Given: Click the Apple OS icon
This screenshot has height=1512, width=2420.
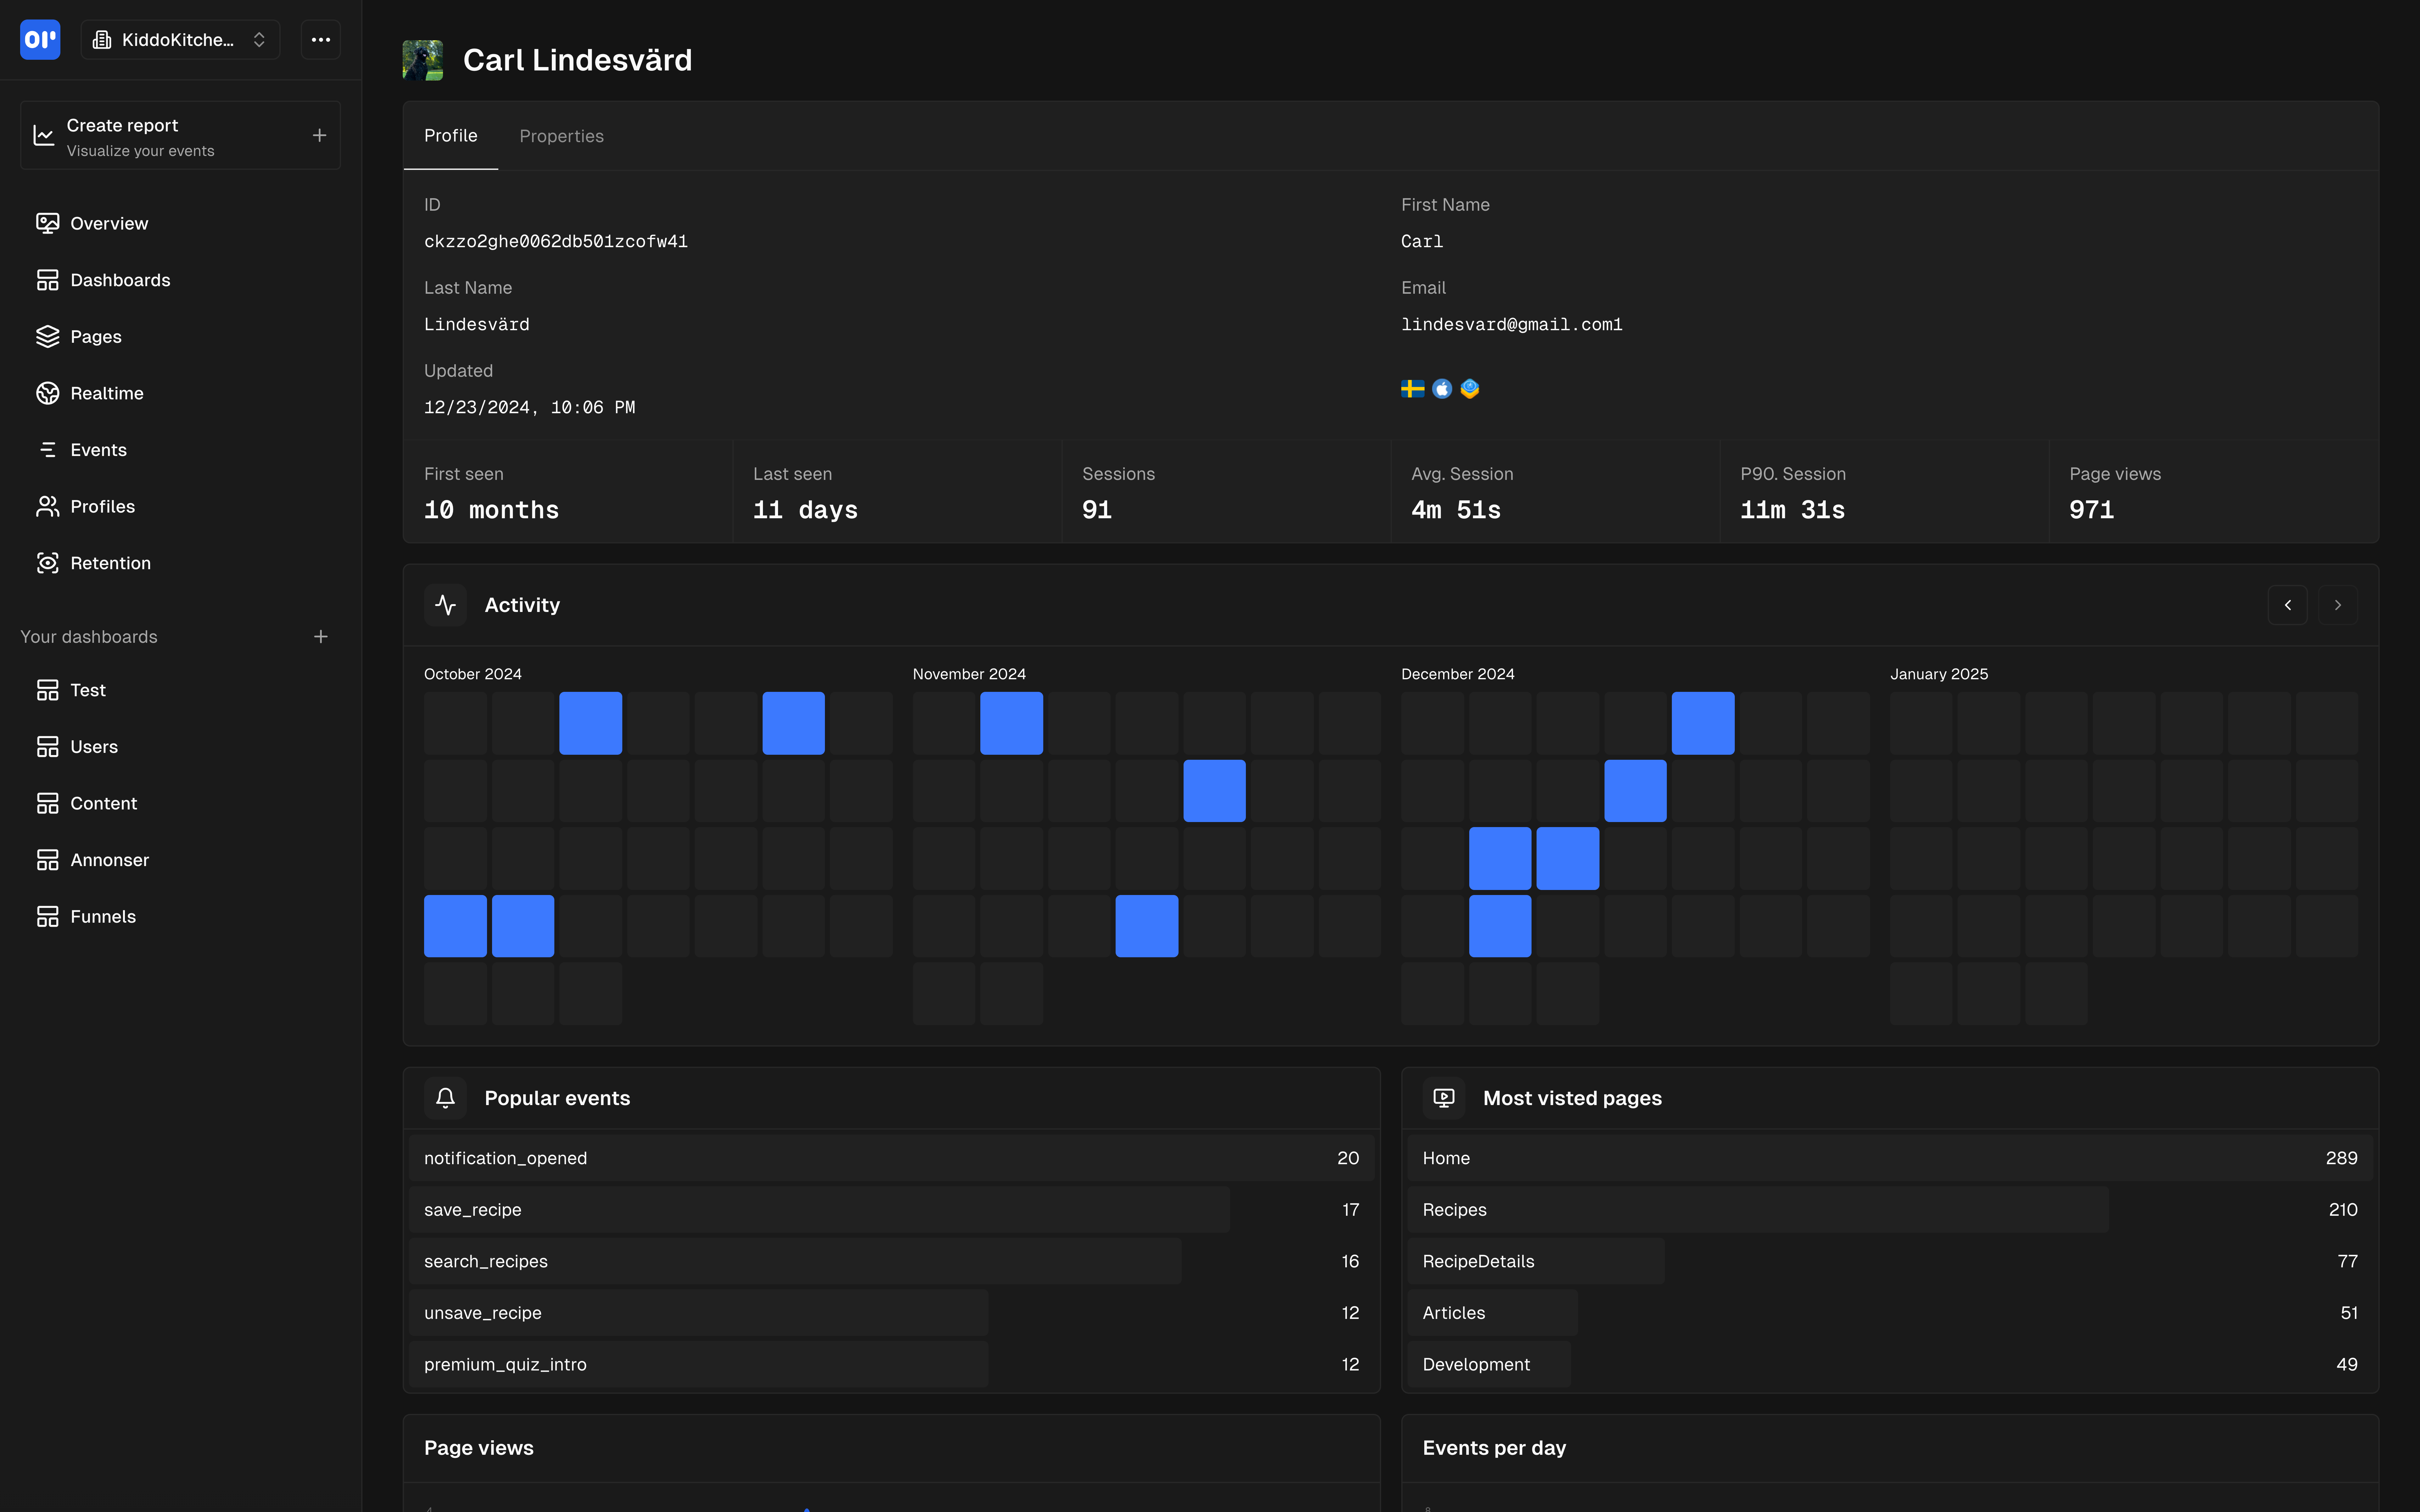Looking at the screenshot, I should (x=1442, y=389).
